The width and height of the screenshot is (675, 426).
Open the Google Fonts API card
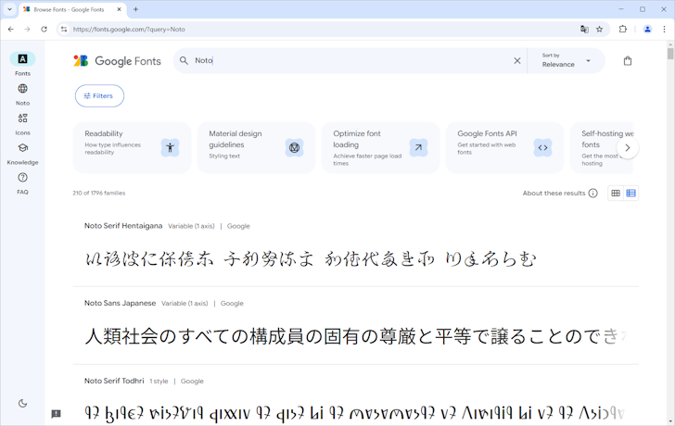click(x=504, y=147)
